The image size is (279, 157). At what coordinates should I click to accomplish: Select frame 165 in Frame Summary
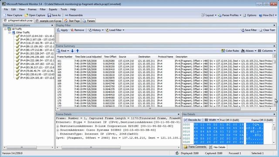164,72
